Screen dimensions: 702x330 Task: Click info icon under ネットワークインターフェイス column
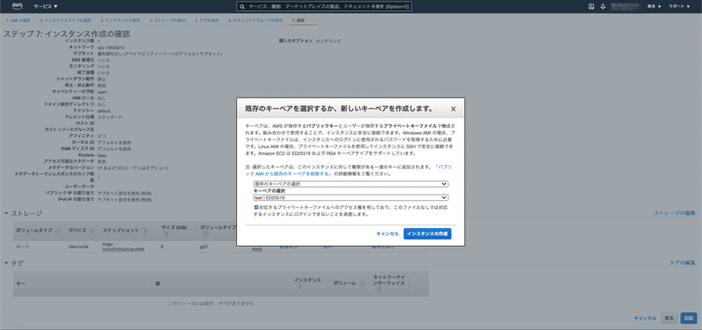pos(378,290)
